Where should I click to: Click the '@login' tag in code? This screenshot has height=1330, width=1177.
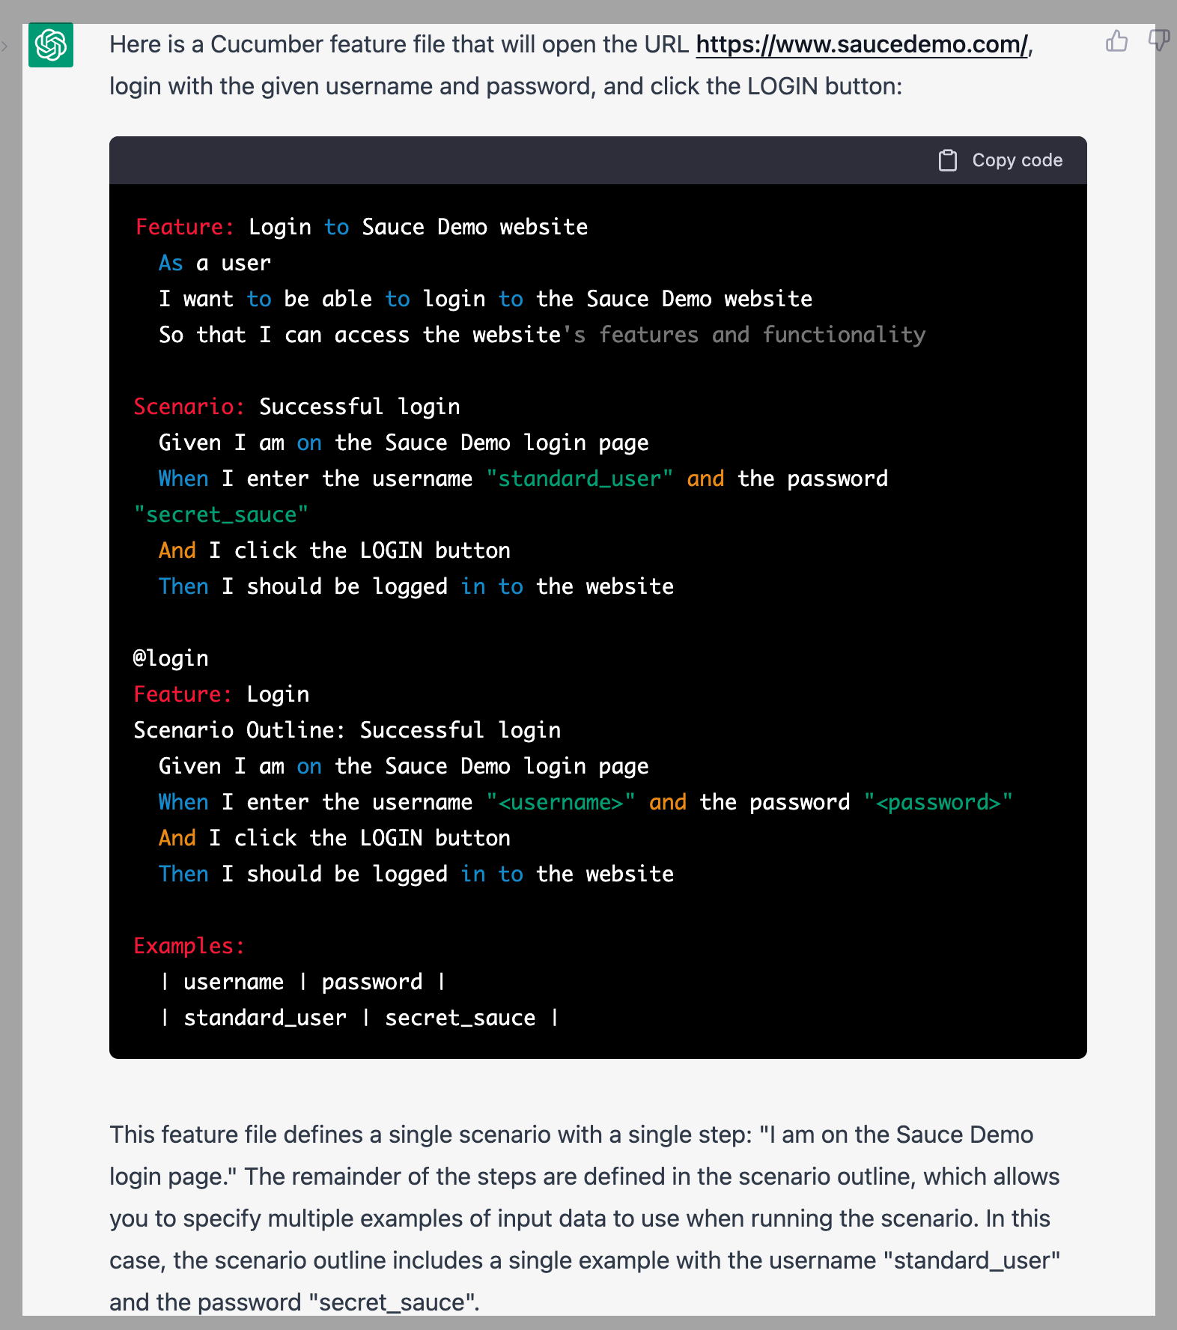pyautogui.click(x=171, y=658)
